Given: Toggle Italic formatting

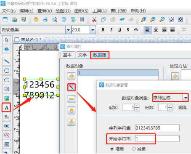Looking at the screenshot, I should 111,30.
